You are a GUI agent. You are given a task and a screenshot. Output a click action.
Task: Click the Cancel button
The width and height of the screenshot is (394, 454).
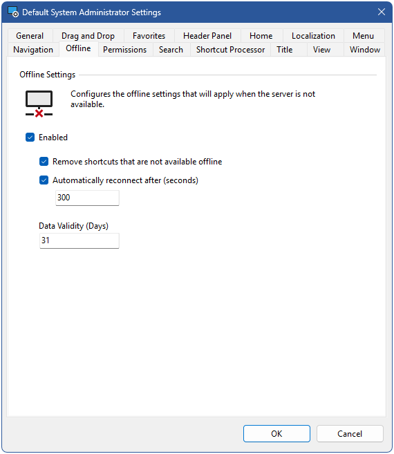tap(350, 433)
